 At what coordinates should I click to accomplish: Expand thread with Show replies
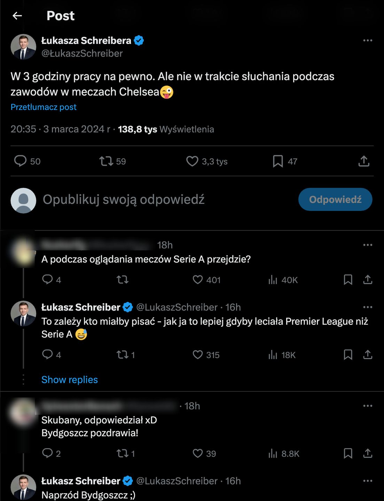70,380
